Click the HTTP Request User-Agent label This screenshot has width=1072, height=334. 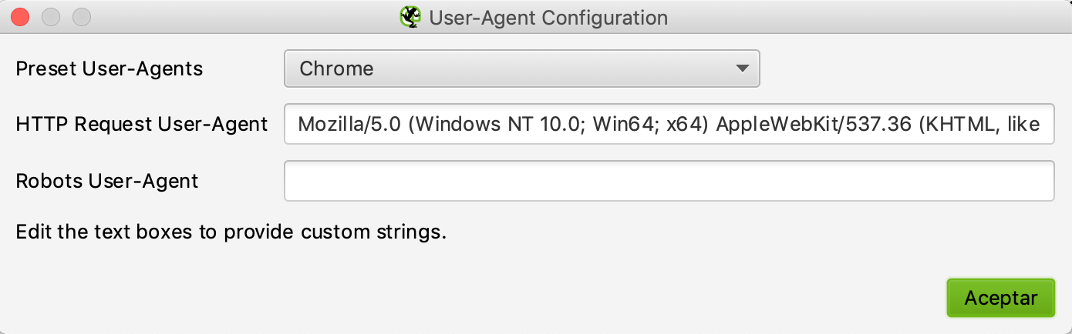141,125
